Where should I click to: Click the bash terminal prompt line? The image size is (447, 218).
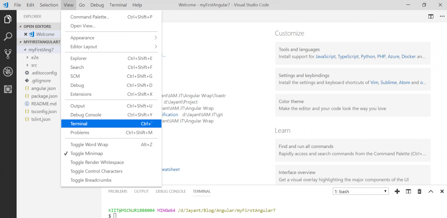tap(112, 216)
